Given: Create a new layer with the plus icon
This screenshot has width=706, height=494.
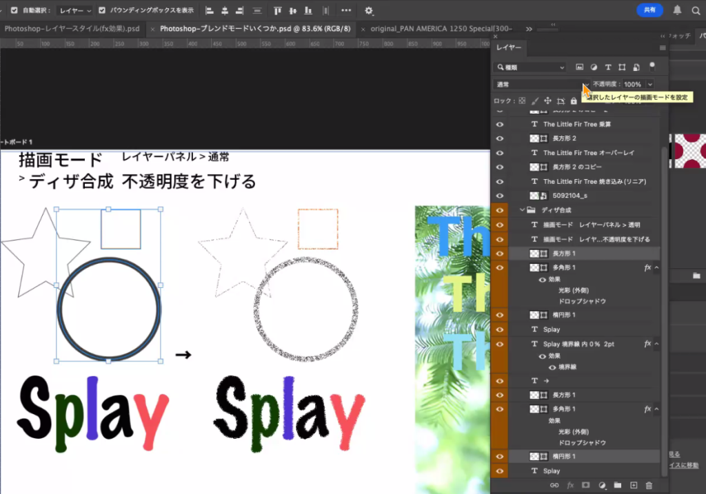Looking at the screenshot, I should click(634, 485).
